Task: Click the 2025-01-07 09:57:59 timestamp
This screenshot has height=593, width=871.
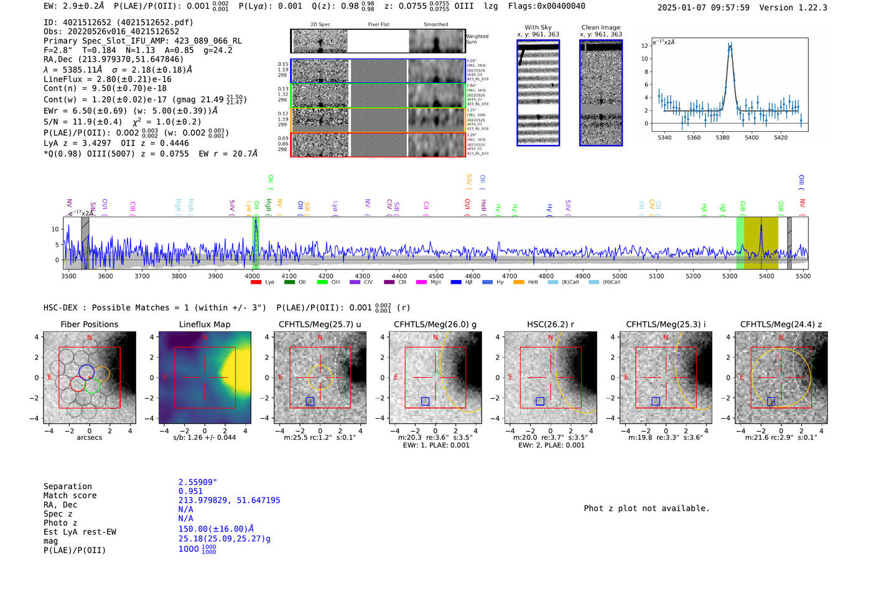Action: 703,7
